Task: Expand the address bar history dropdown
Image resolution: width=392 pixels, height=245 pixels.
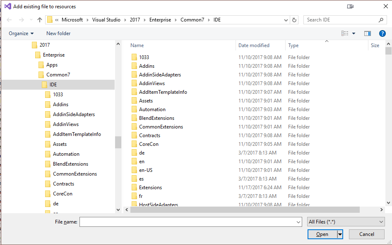Action: [x=286, y=20]
